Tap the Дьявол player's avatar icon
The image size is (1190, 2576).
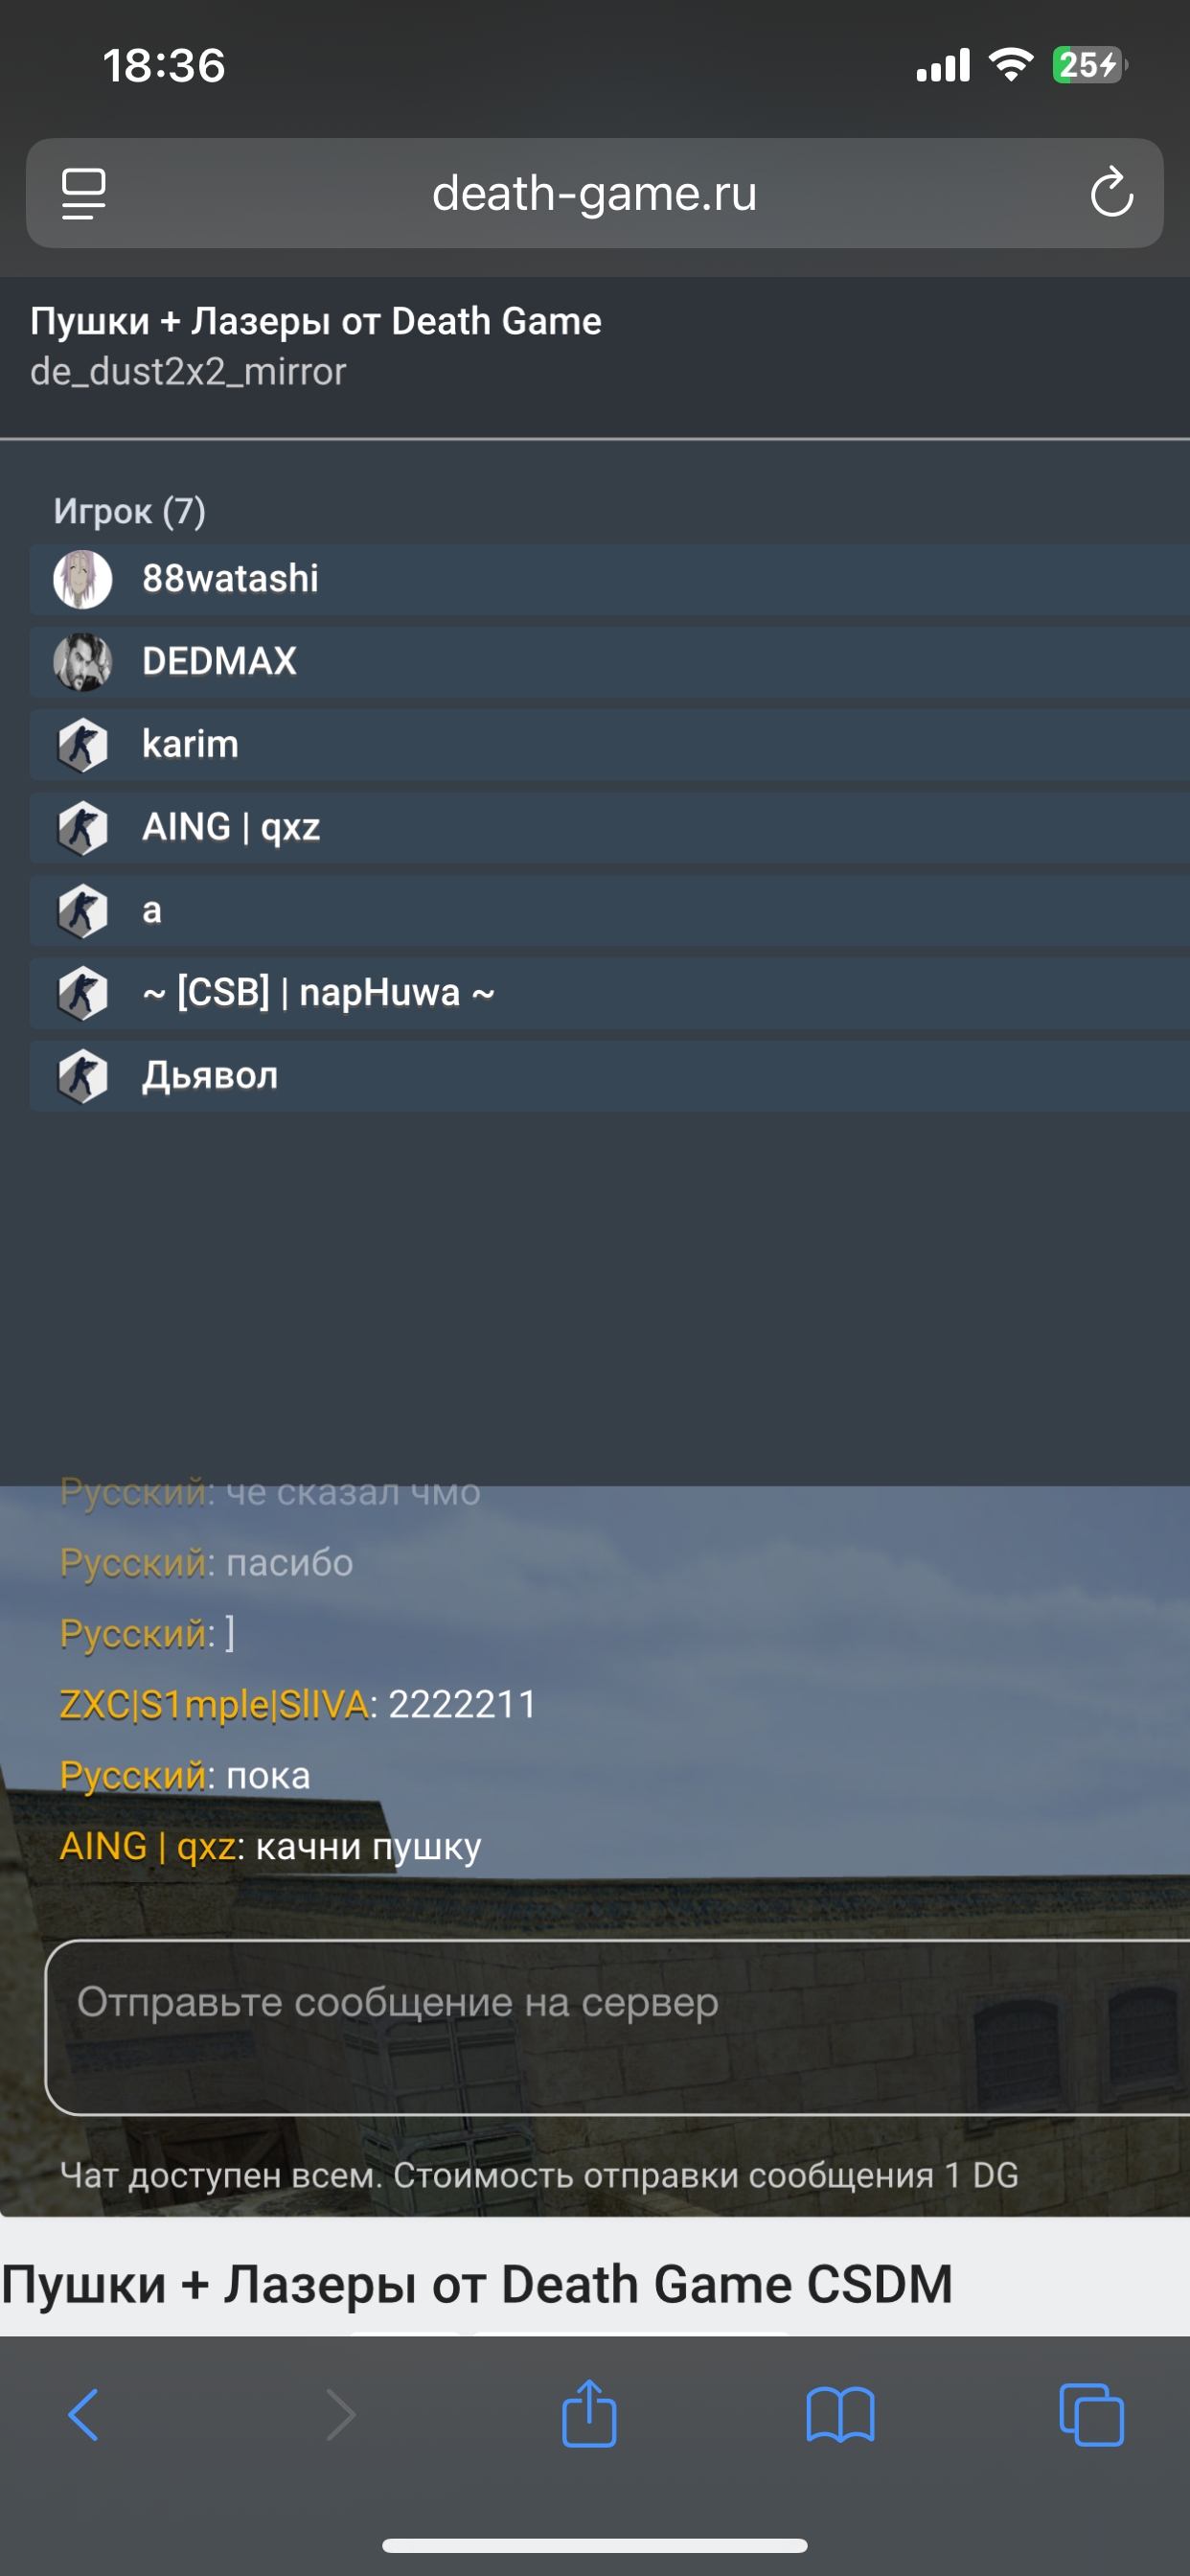pyautogui.click(x=82, y=1076)
